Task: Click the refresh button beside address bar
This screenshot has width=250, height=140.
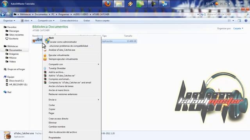Action: (202, 14)
